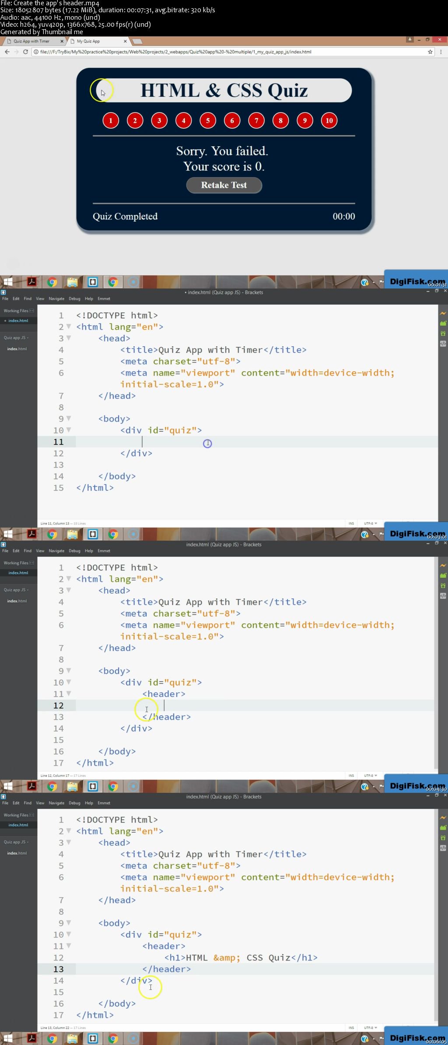The image size is (448, 1045).
Task: Select question circle 5 in the quiz
Action: point(208,120)
